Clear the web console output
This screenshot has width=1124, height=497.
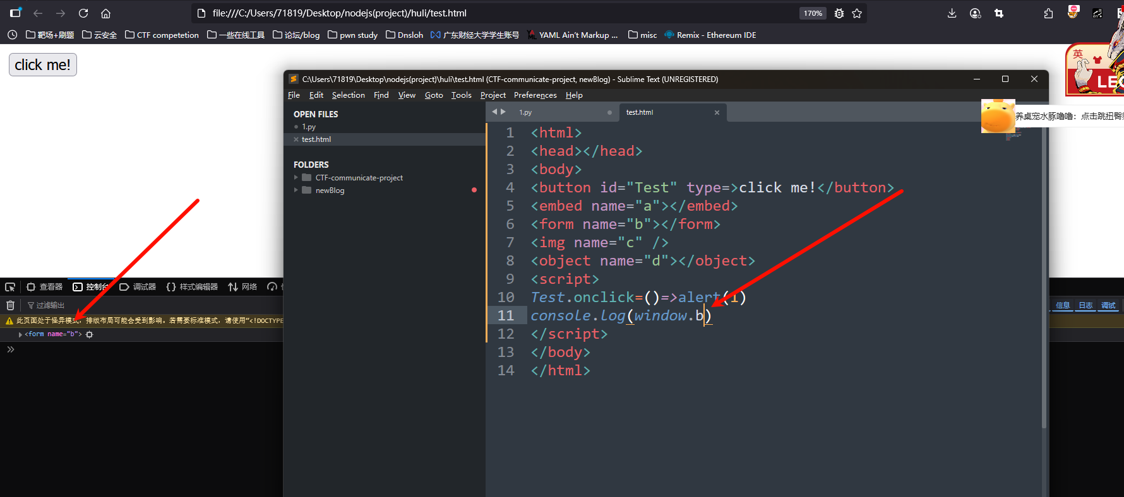10,305
